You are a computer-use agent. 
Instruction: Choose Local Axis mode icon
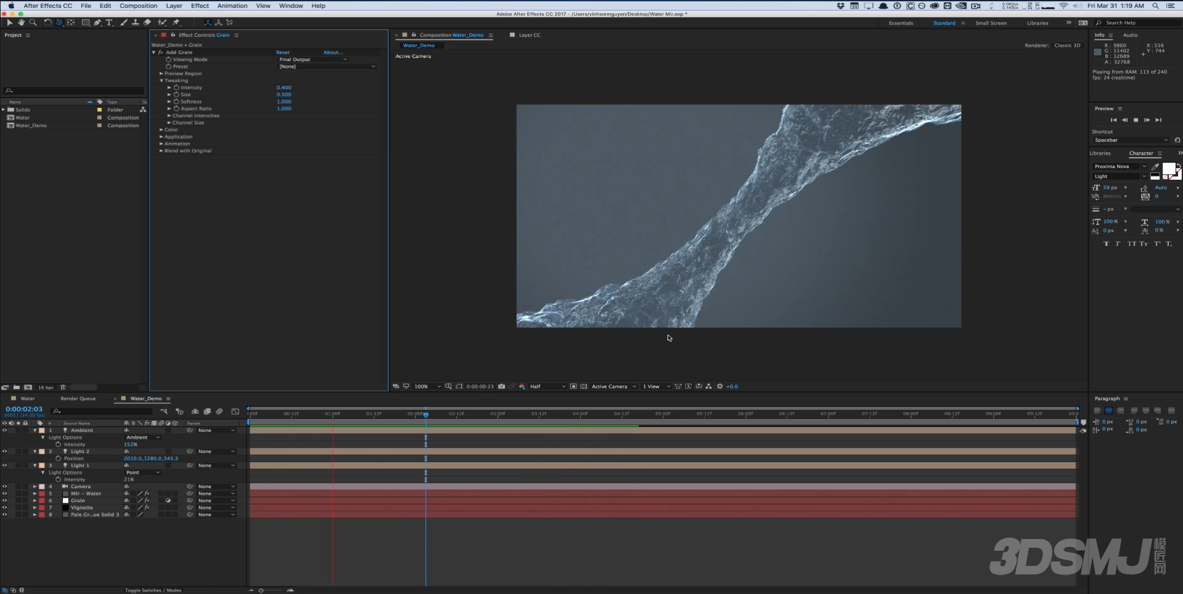[207, 22]
